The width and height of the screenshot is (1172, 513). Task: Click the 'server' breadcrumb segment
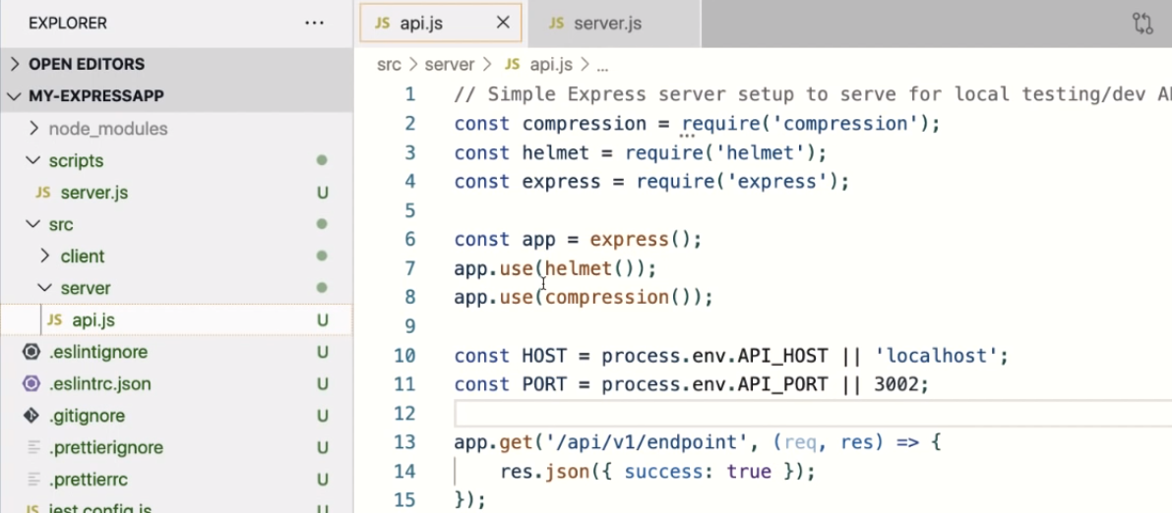(449, 65)
